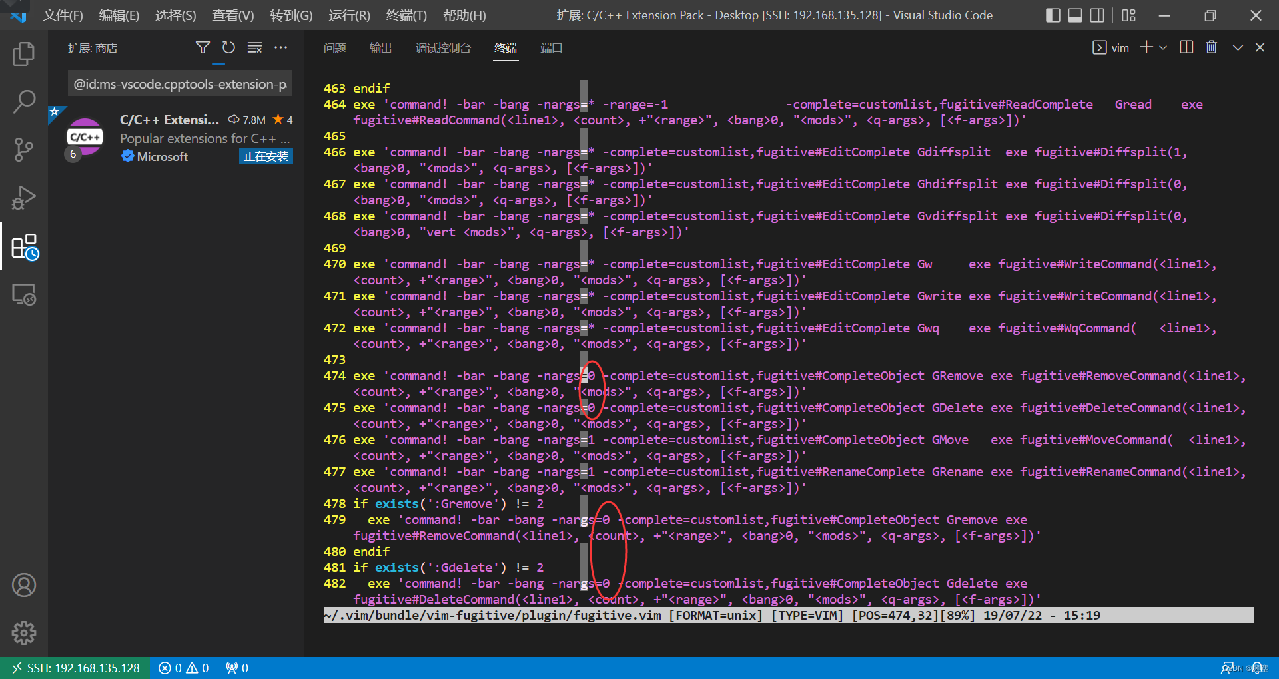Open the 帮助(H) menu

point(464,15)
